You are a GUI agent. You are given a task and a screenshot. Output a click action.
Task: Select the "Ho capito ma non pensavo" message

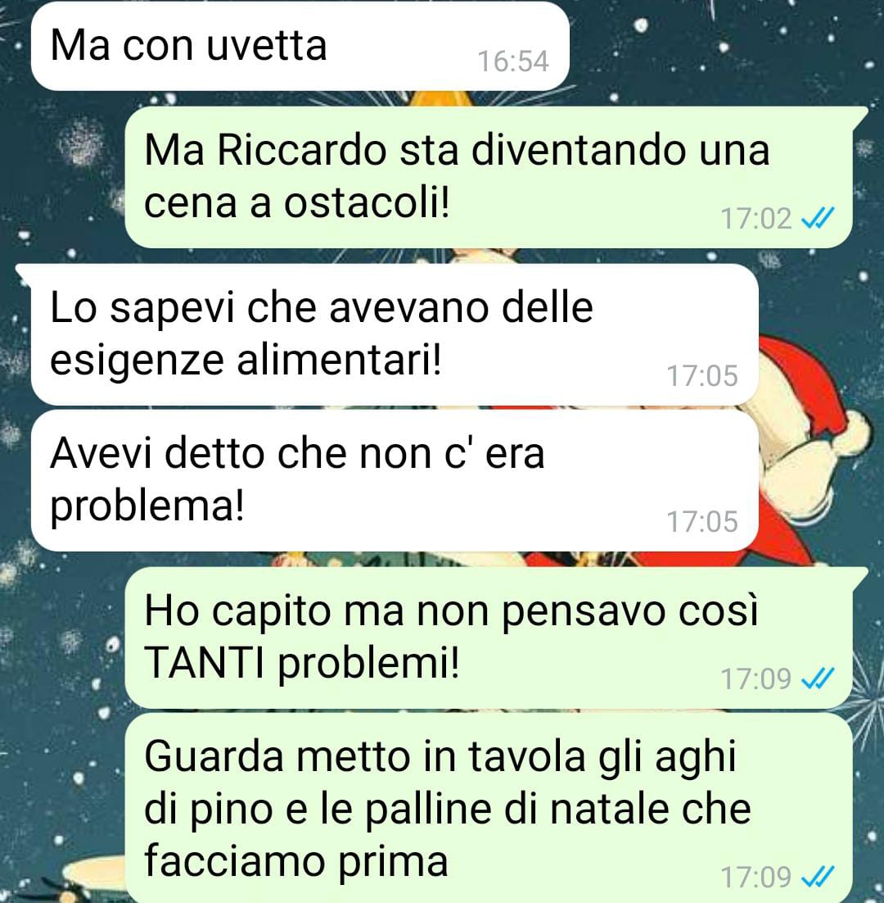point(489,638)
